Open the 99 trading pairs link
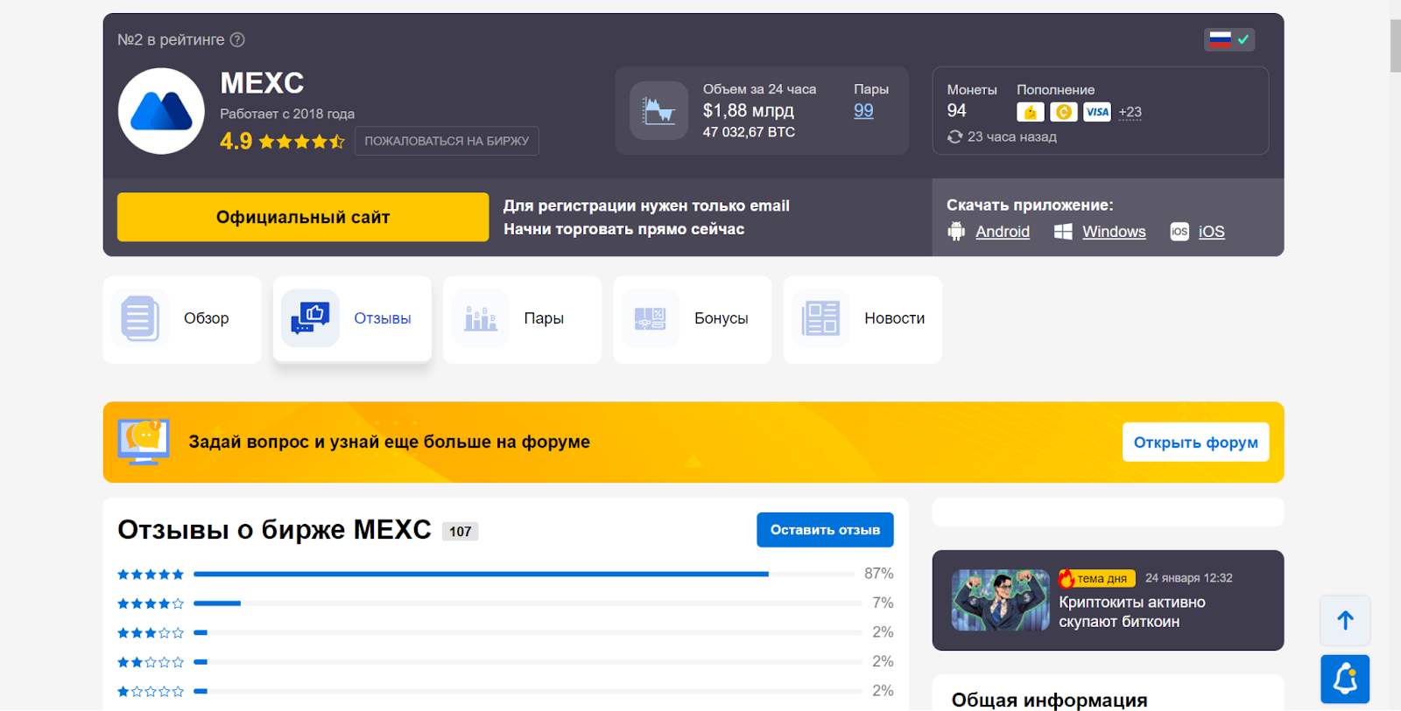The image size is (1401, 711). coord(863,111)
